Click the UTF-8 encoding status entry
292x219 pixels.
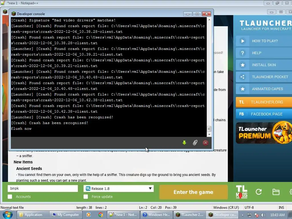249,208
